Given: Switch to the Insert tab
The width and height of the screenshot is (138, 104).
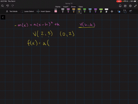Looking at the screenshot, I should point(66,7).
